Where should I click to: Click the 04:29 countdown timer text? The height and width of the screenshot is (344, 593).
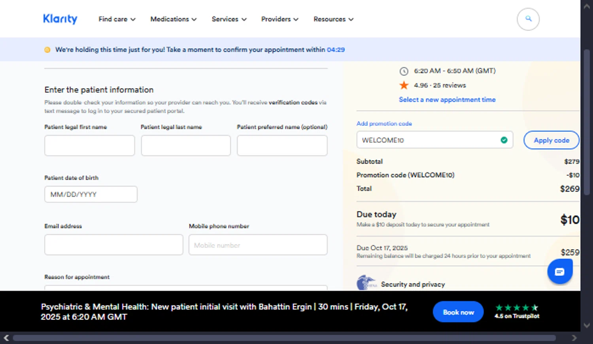tap(336, 50)
